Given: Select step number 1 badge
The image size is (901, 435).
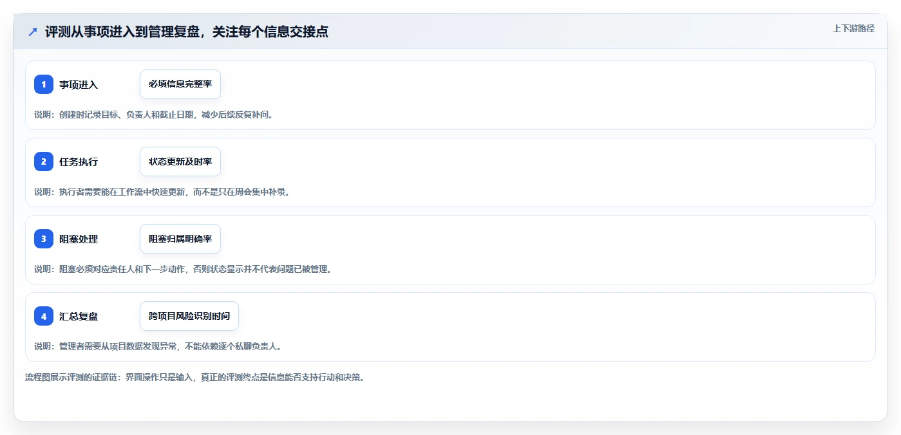Looking at the screenshot, I should (x=44, y=84).
